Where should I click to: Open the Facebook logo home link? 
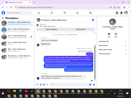click(x=3, y=13)
